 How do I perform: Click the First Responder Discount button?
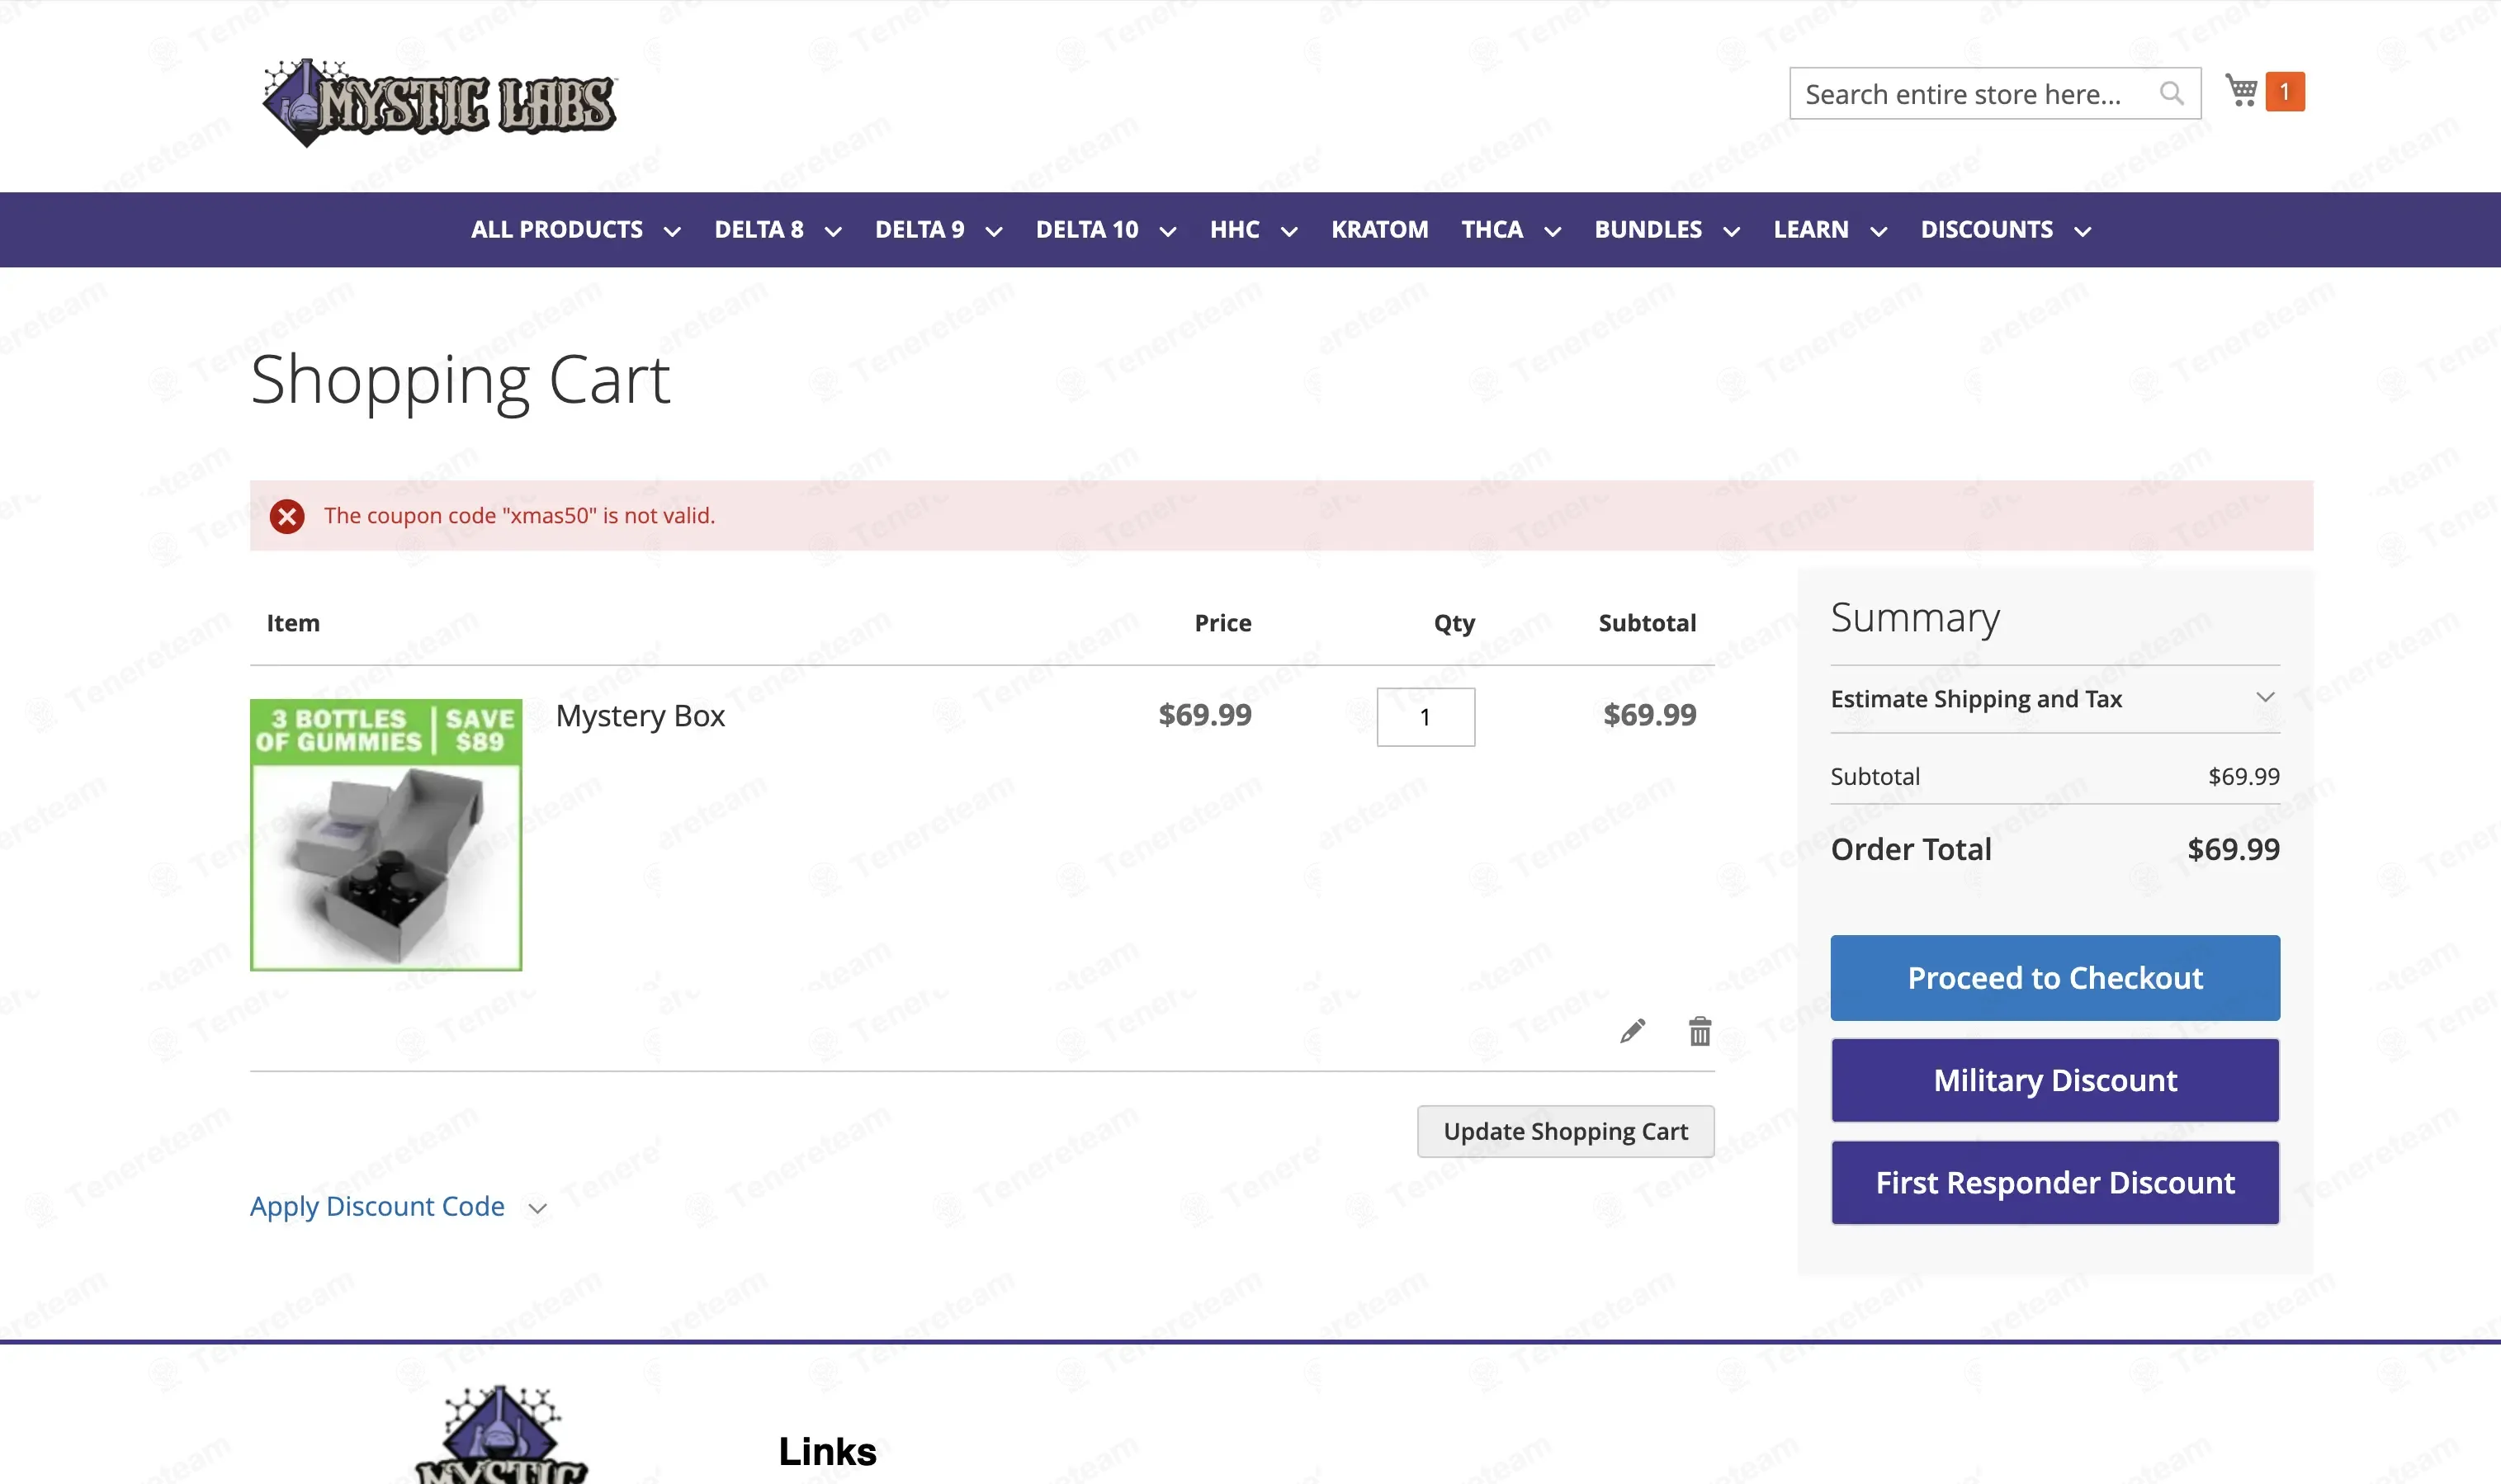point(2055,1183)
